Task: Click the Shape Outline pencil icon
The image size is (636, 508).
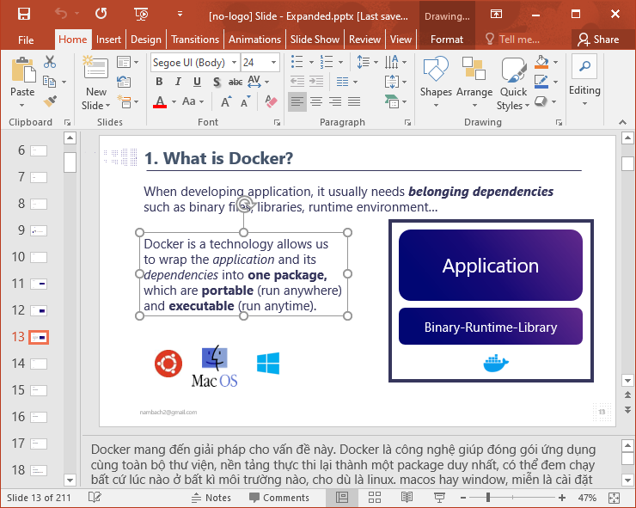Action: click(541, 82)
